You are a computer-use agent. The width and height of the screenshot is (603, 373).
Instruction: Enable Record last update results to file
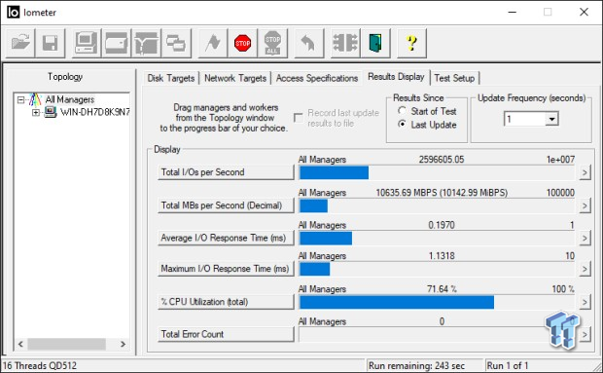[x=298, y=118]
